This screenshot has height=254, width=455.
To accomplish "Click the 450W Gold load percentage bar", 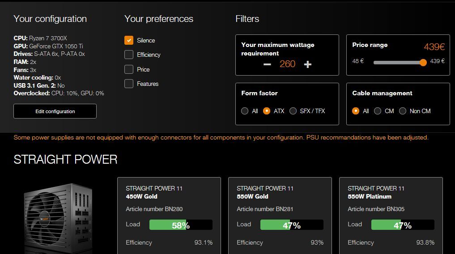I will point(181,225).
